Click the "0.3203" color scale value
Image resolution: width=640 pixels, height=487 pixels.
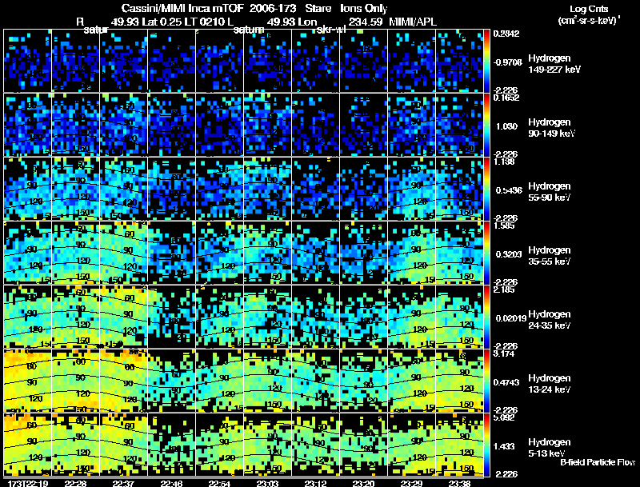pyautogui.click(x=509, y=254)
